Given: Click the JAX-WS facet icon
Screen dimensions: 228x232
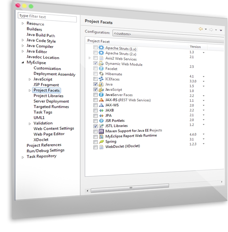Looking at the screenshot, I should [x=101, y=105].
